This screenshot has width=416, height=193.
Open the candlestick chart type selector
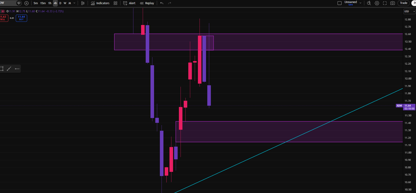click(x=83, y=3)
